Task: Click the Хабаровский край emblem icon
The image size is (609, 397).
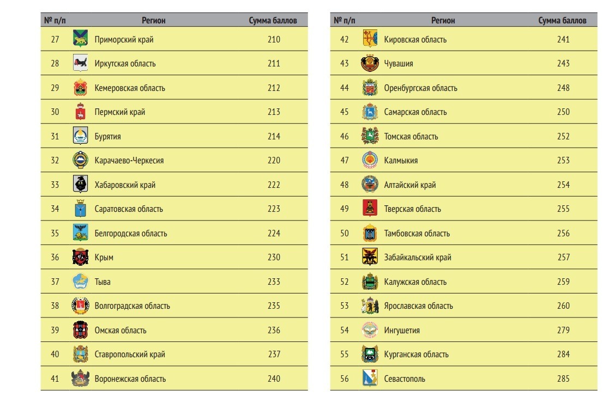Action: point(80,185)
